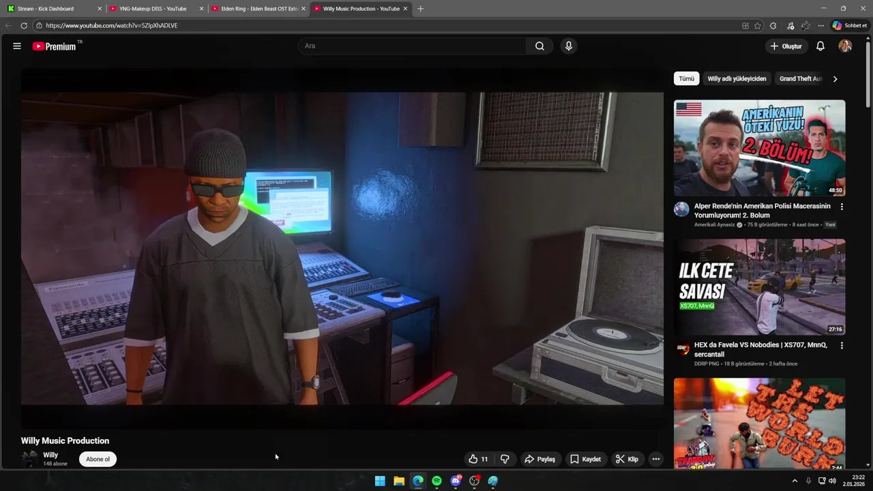Open more actions ellipsis under video
Screen dimensions: 873x491
(655, 459)
